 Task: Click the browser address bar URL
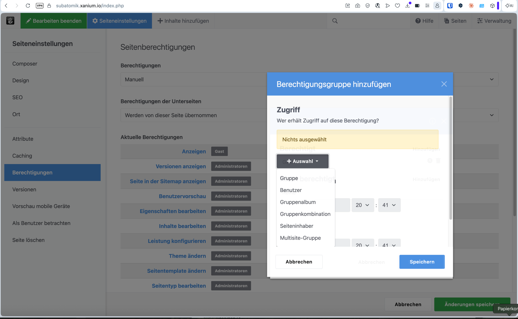[x=90, y=6]
